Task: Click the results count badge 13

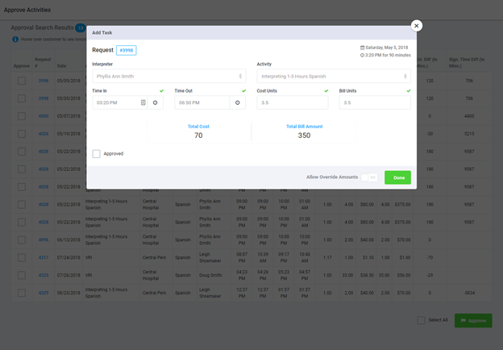Action: click(x=80, y=28)
